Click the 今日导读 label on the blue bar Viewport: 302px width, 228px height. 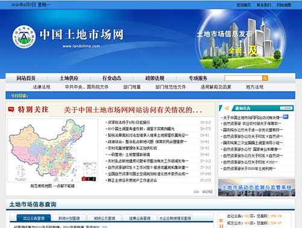pyautogui.click(x=19, y=96)
